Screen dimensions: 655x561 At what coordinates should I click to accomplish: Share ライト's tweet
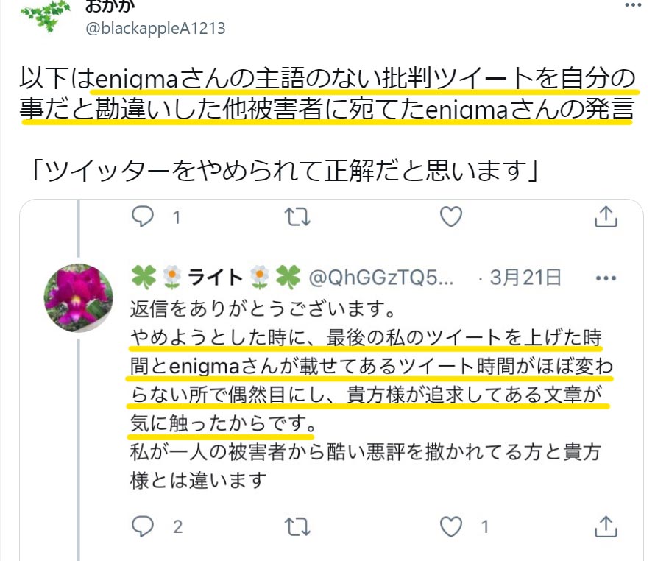click(x=606, y=526)
